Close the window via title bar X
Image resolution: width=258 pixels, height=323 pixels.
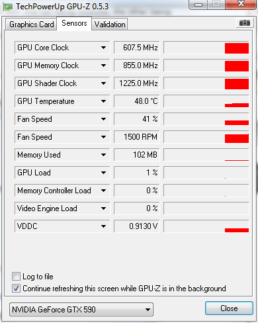(241, 4)
